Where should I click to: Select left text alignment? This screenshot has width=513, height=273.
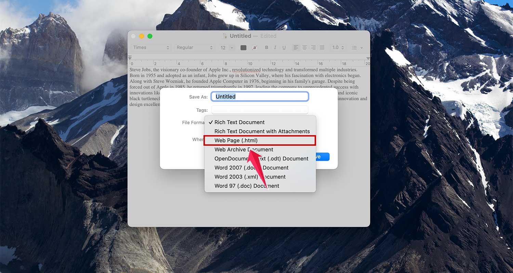click(x=295, y=47)
